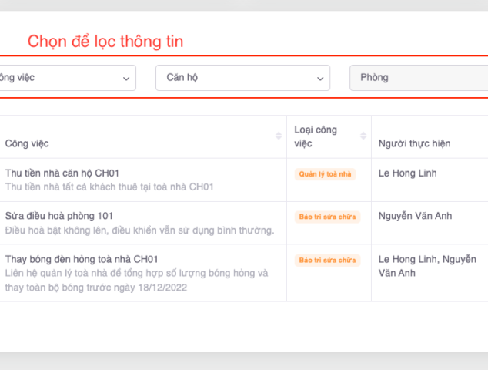Click the Quản lý toà nhà tag
The image size is (488, 370).
point(325,174)
